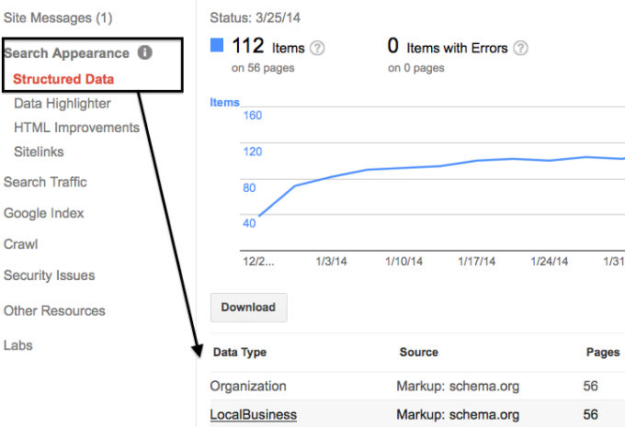Open Site Messages (1)
625x427 pixels.
pyautogui.click(x=58, y=18)
